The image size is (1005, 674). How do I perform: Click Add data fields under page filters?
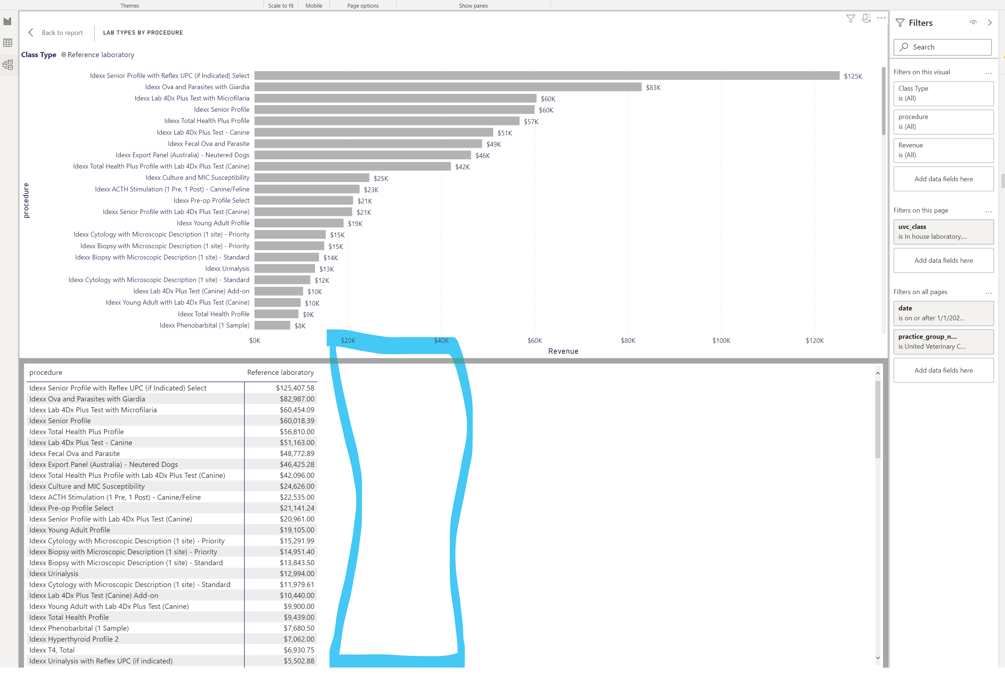click(943, 261)
